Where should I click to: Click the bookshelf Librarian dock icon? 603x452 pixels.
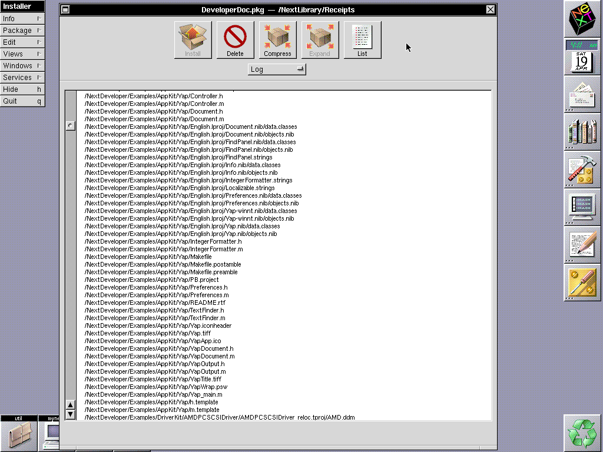pos(582,132)
